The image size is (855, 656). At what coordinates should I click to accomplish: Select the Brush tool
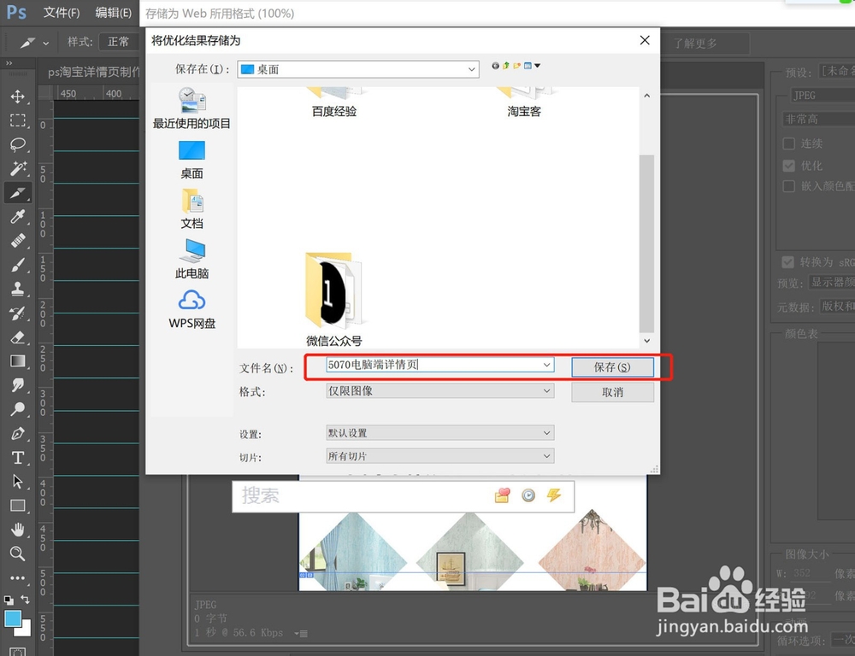pos(17,265)
